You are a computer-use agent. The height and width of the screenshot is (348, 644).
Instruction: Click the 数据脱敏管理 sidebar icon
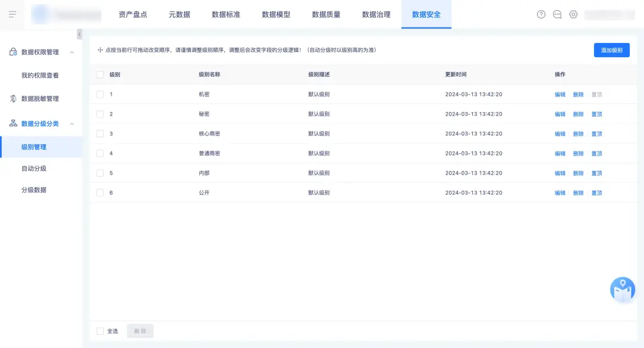(x=13, y=98)
